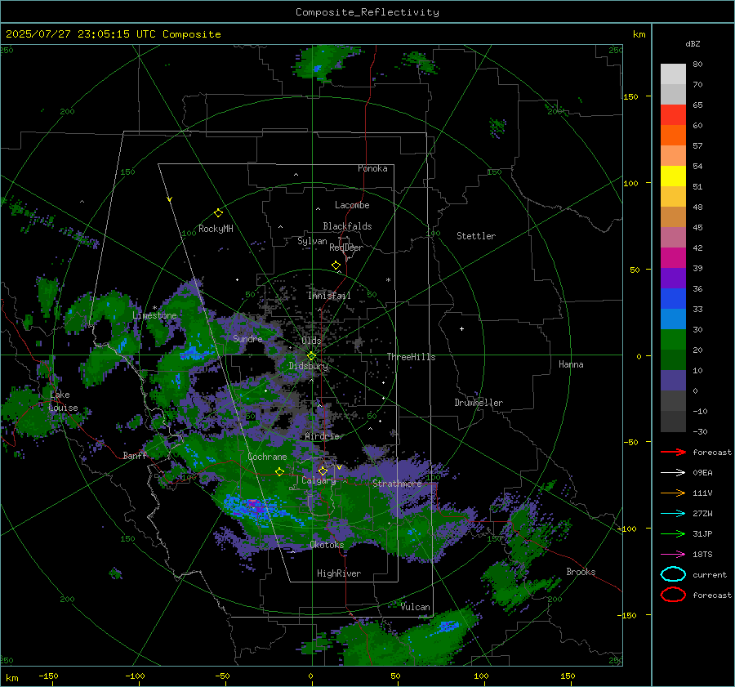Click the yellow radar-center diamond at Didsbury
The image size is (735, 687).
311,356
